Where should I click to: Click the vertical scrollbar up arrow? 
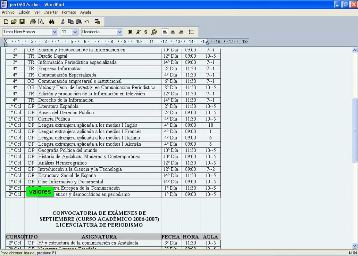pyautogui.click(x=354, y=50)
